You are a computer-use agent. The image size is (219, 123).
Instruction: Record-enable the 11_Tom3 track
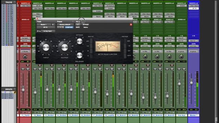28,65
